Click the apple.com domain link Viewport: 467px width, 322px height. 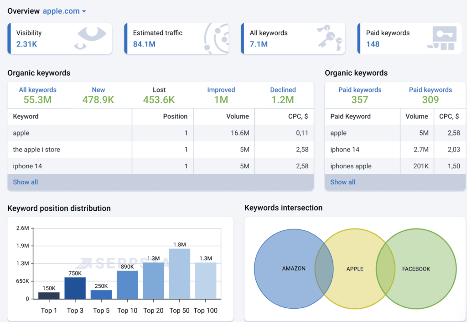tap(61, 11)
